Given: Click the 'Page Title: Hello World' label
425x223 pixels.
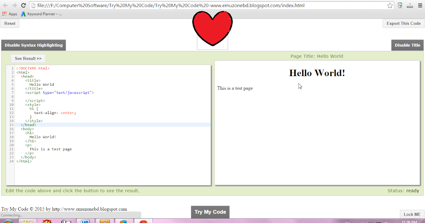Looking at the screenshot, I should coord(317,56).
